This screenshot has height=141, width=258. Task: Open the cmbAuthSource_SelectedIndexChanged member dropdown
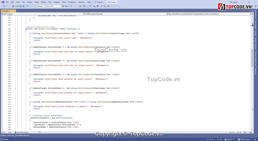(x=209, y=14)
